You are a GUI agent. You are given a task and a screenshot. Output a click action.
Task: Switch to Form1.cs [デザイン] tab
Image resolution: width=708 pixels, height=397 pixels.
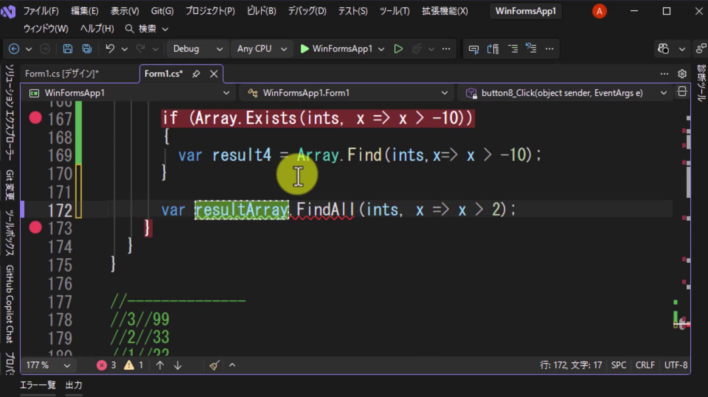[x=62, y=74]
